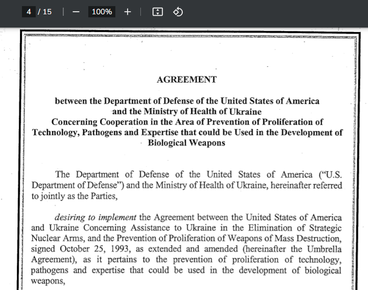Click the word 'weapons,' ending the paragraph
Screen dimensions: 368x290
[x=48, y=281]
